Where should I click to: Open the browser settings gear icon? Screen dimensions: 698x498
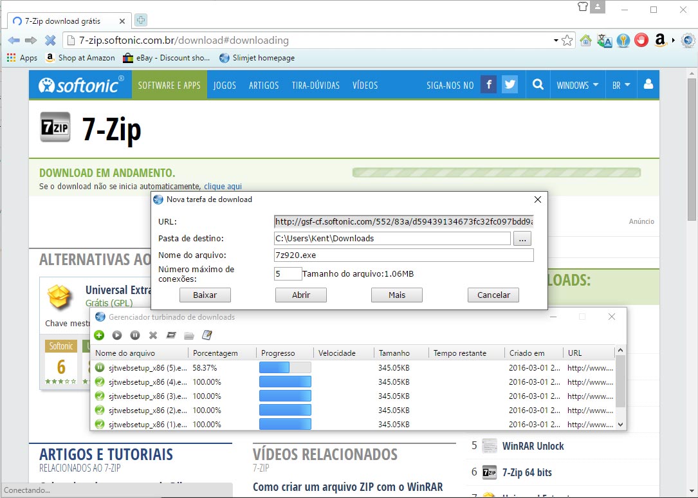[x=688, y=41]
